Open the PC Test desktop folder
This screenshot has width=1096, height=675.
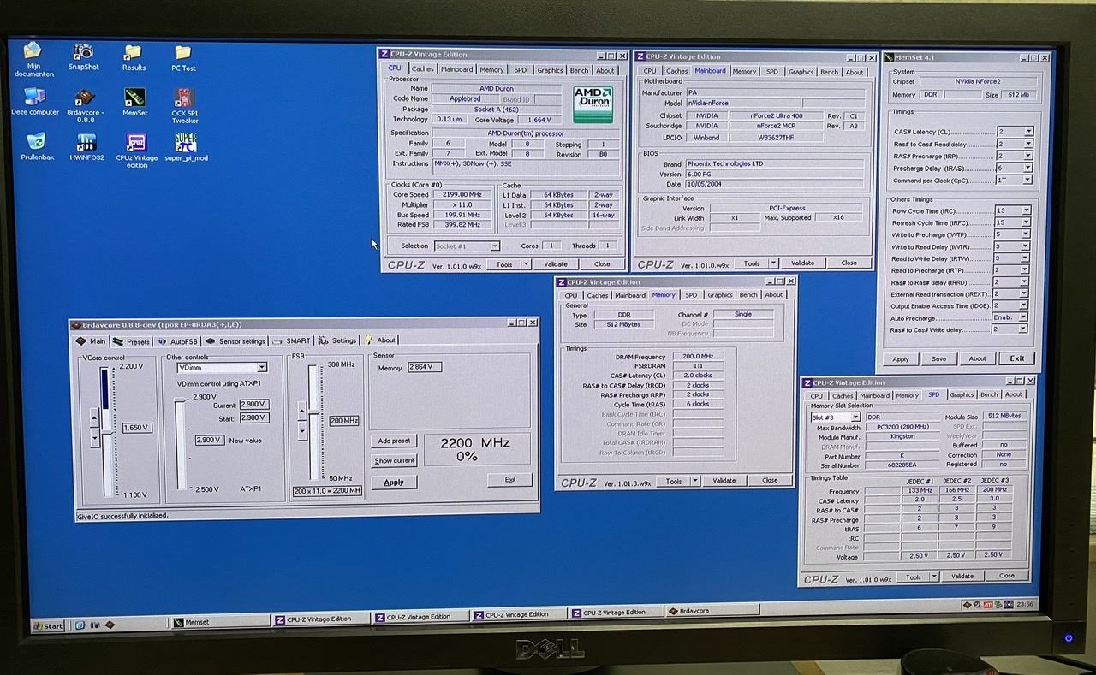coord(183,57)
